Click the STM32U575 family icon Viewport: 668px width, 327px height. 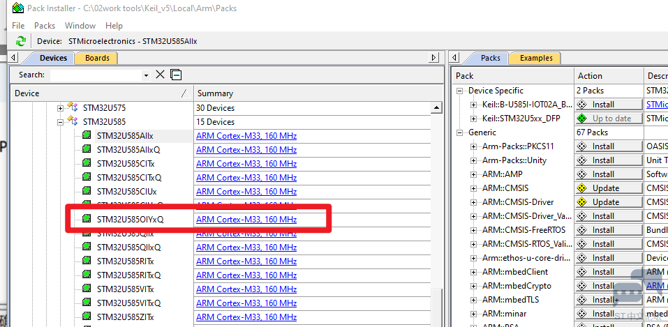pyautogui.click(x=73, y=108)
